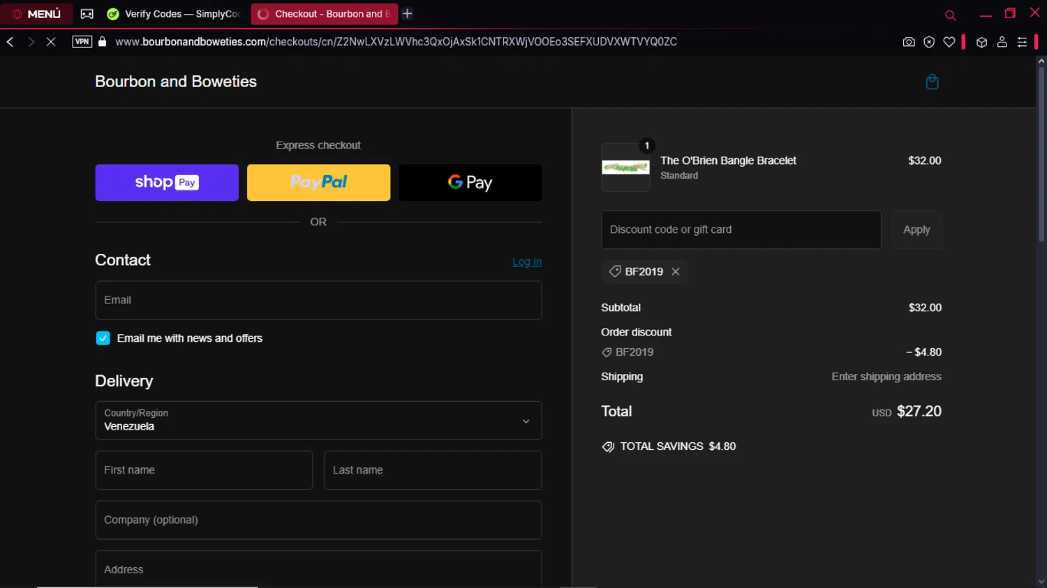Open the extensions cube icon

(x=981, y=43)
